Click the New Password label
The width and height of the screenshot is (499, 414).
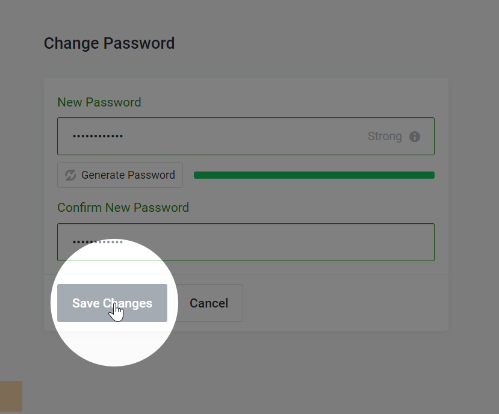tap(99, 102)
